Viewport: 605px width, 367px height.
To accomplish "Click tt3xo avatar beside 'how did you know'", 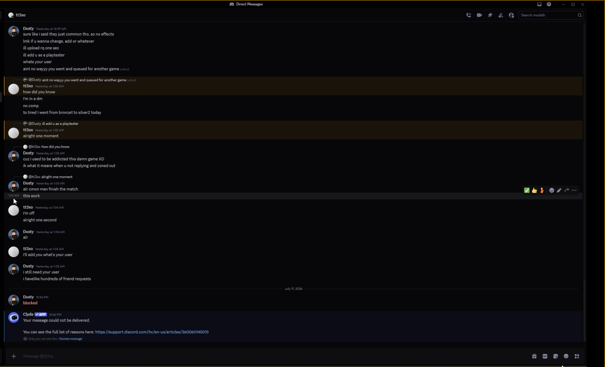I will pyautogui.click(x=14, y=89).
